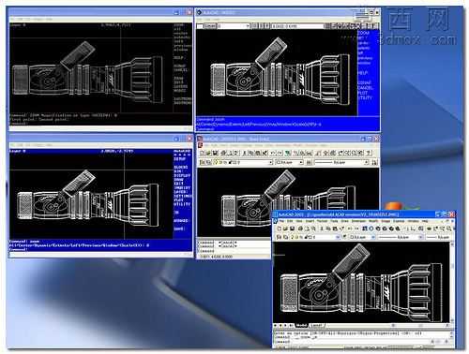Open layer name dropdown in top-right AutoCAD window
Image resolution: width=469 pixels, height=354 pixels.
[x=247, y=26]
